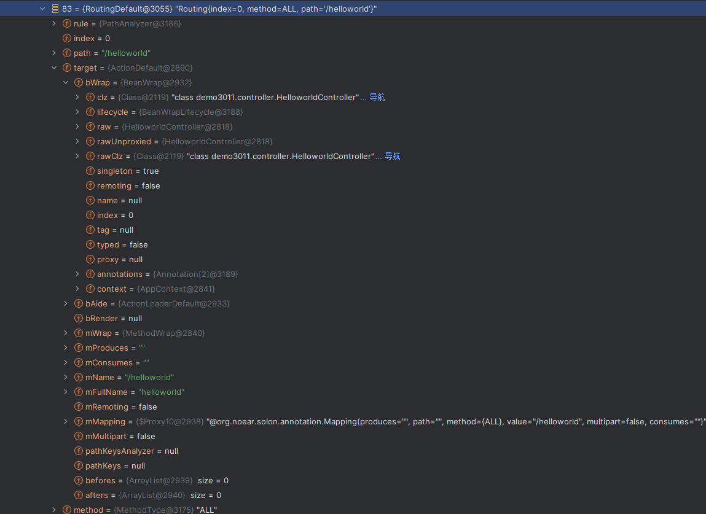706x514 pixels.
Task: Click the field icon beside bRender
Action: [x=79, y=318]
